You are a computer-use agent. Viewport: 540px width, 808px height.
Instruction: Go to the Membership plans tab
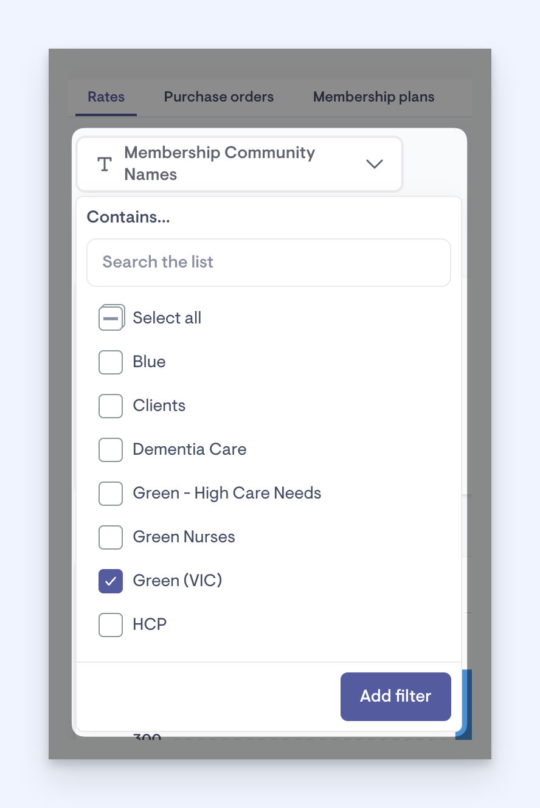click(x=374, y=97)
